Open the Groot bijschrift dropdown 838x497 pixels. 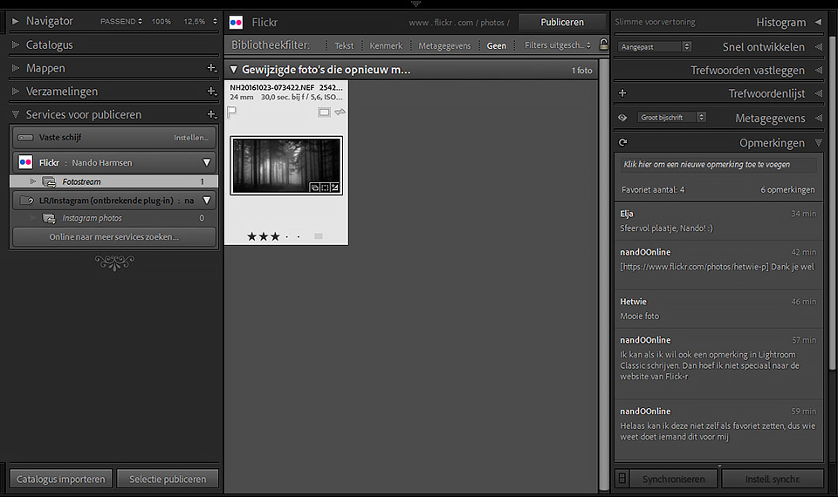coord(672,118)
